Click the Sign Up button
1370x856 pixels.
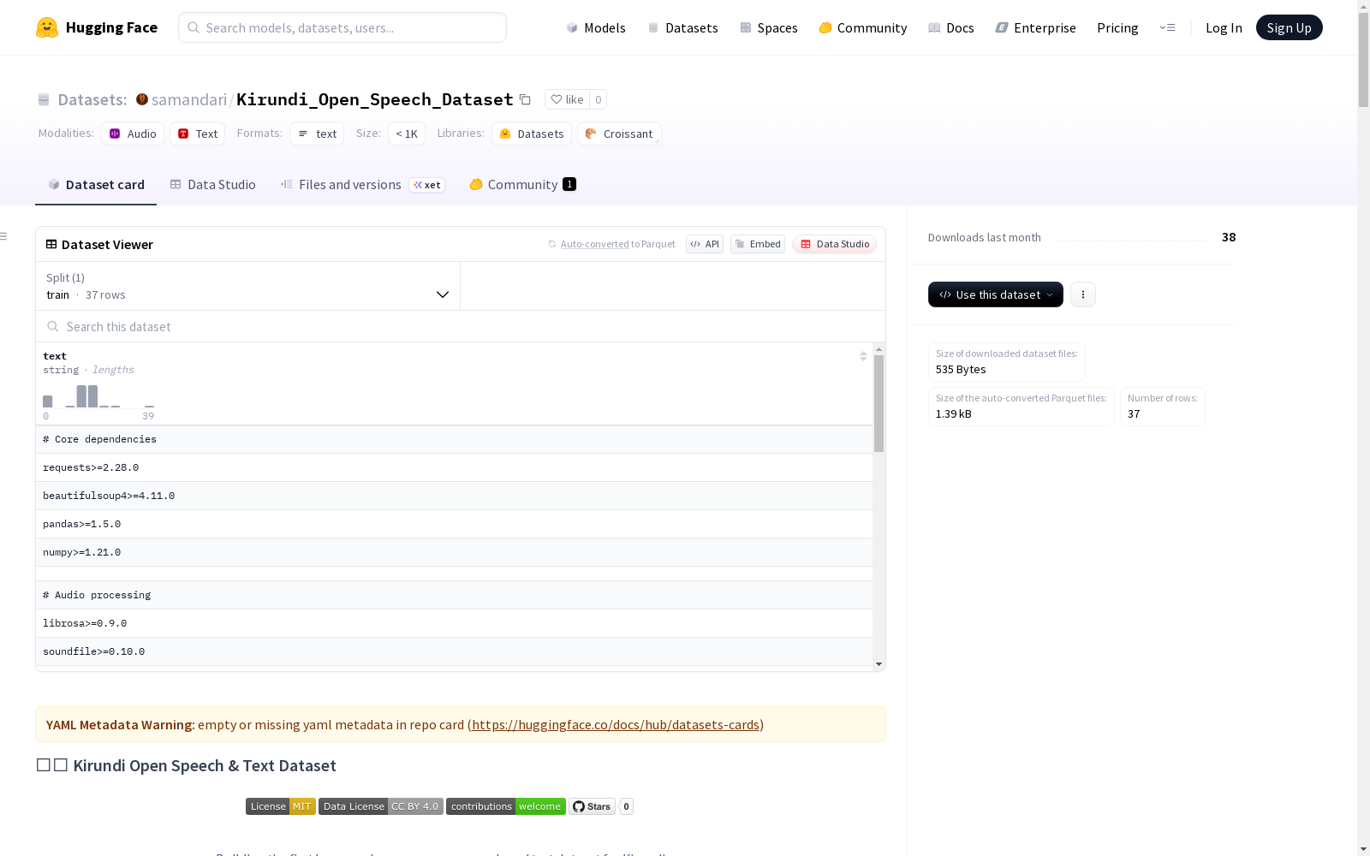coord(1290,27)
